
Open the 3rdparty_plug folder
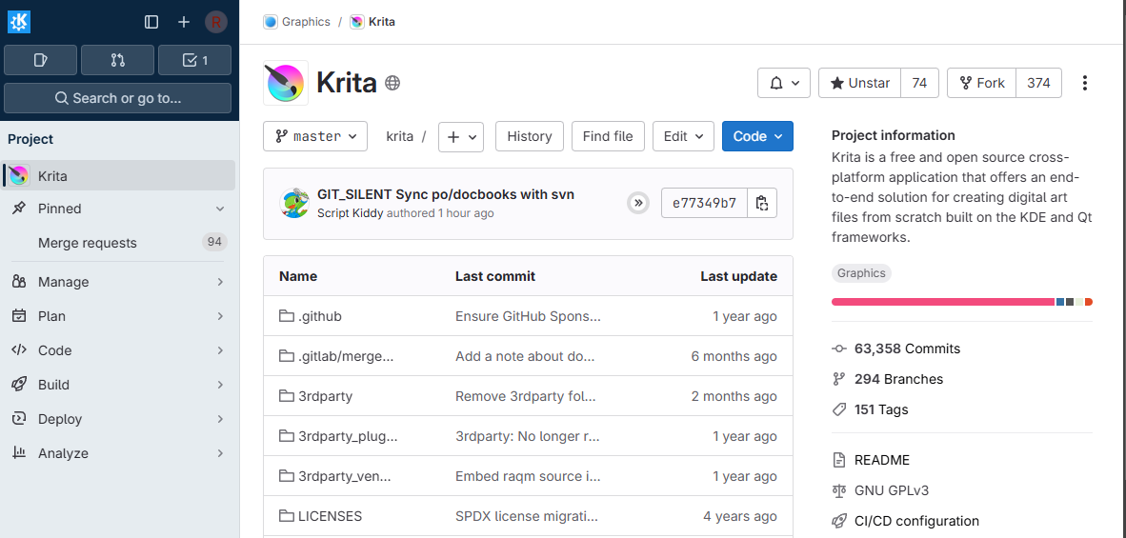pos(348,436)
